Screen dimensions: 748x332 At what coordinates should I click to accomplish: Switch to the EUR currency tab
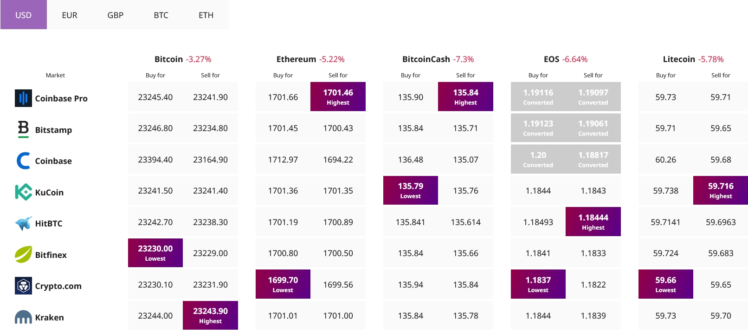pyautogui.click(x=70, y=15)
